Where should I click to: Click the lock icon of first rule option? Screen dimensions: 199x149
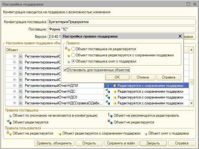pos(66,49)
